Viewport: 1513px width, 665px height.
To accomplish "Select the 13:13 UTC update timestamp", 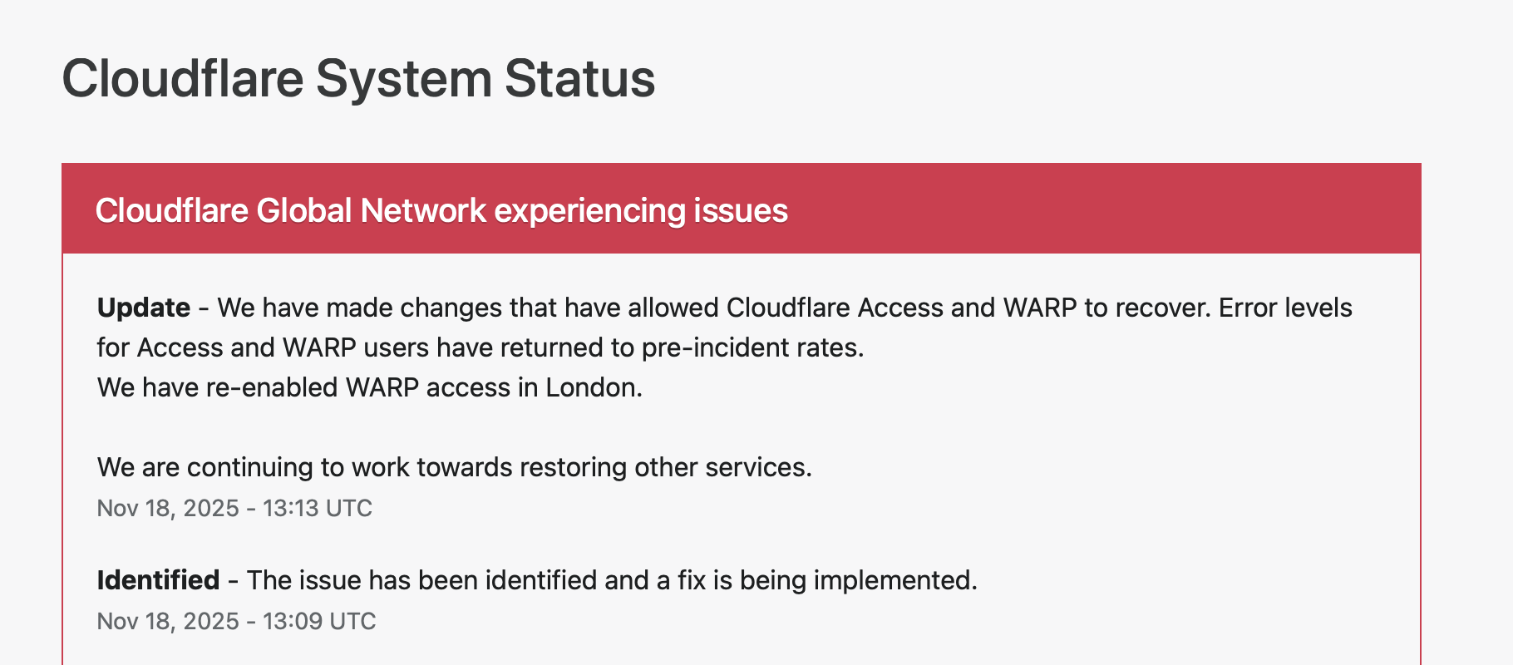I will tap(234, 508).
